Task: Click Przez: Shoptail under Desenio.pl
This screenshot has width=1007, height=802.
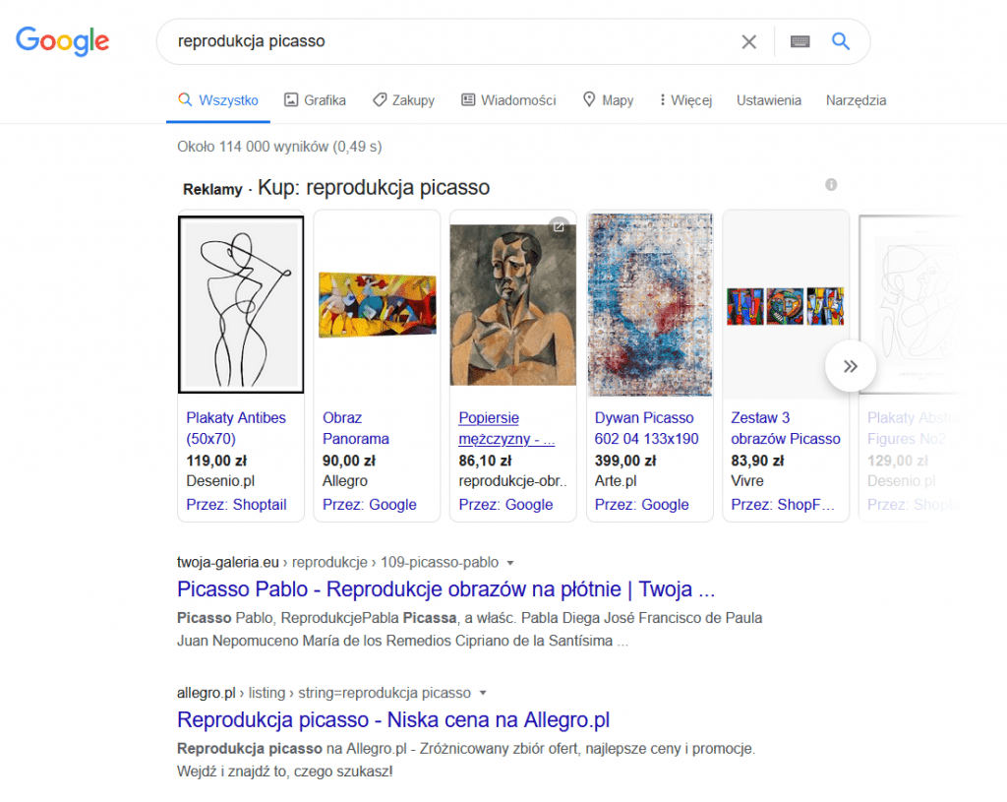Action: (x=236, y=505)
